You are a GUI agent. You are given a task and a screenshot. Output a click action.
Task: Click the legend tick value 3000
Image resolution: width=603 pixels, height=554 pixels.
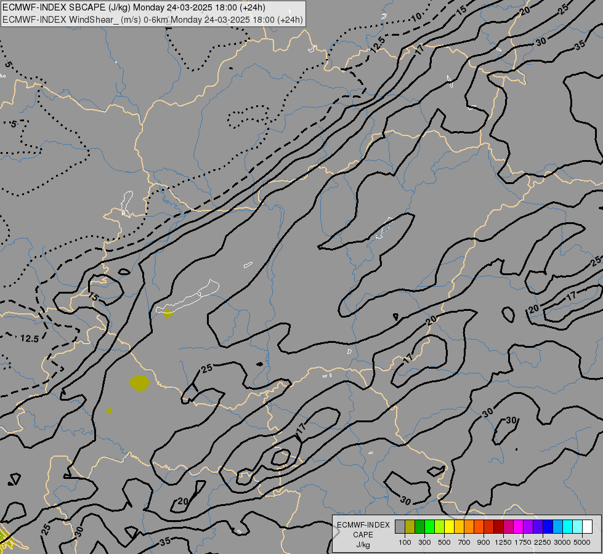tap(562, 542)
